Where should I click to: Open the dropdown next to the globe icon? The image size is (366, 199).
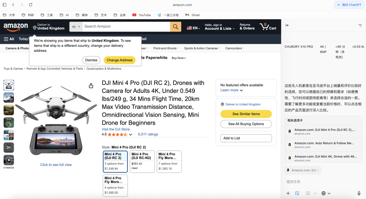tap(329, 193)
